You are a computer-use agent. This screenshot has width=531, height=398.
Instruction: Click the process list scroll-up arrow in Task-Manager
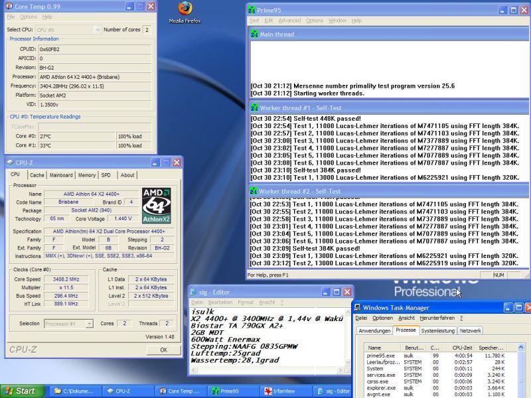(x=521, y=347)
